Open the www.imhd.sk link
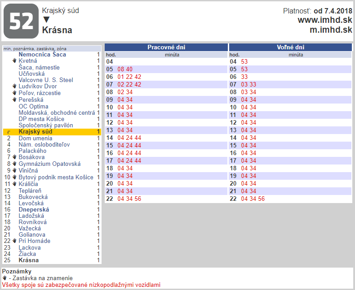 click(324, 20)
